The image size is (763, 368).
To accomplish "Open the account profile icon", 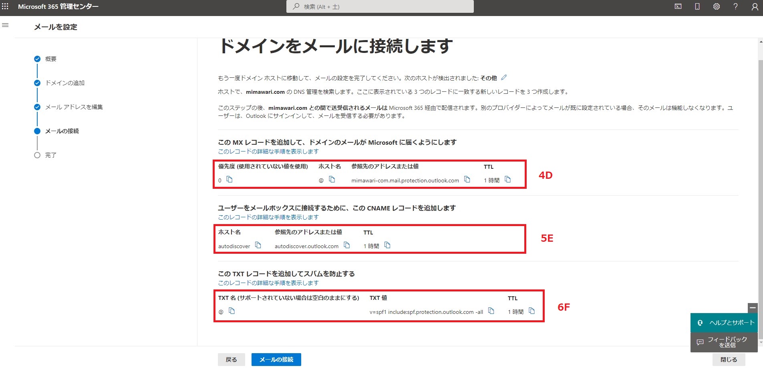I will 755,6.
